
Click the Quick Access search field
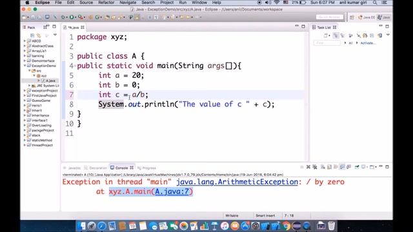pyautogui.click(x=330, y=17)
